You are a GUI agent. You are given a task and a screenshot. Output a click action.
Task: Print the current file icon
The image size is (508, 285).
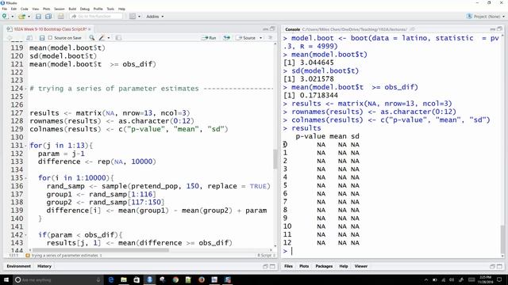point(60,16)
